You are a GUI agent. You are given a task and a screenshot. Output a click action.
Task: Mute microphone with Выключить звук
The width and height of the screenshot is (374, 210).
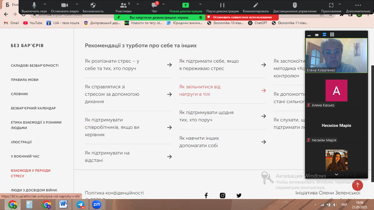[34, 7]
